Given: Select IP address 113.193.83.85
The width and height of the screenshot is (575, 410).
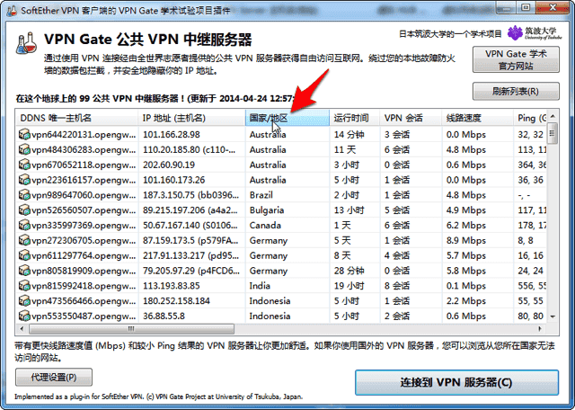Looking at the screenshot, I should pyautogui.click(x=172, y=286).
